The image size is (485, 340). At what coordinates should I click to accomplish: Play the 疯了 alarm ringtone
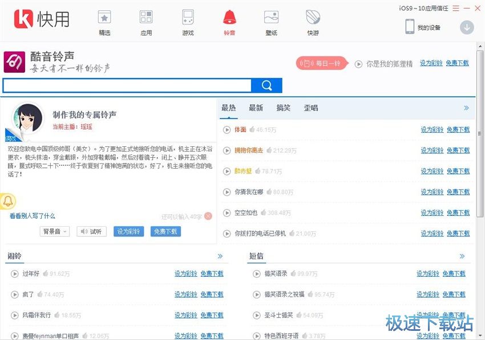click(14, 294)
